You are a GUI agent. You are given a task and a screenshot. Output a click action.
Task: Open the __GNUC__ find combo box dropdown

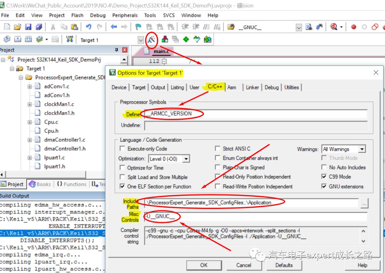point(299,27)
